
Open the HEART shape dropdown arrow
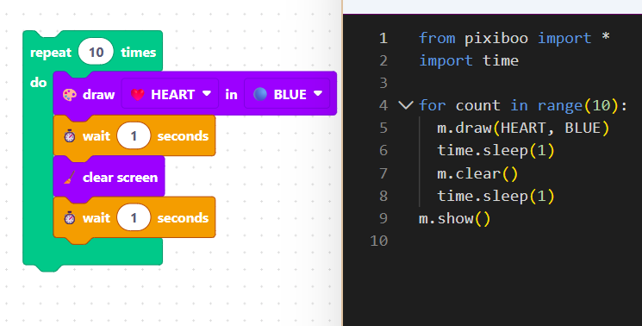point(207,93)
